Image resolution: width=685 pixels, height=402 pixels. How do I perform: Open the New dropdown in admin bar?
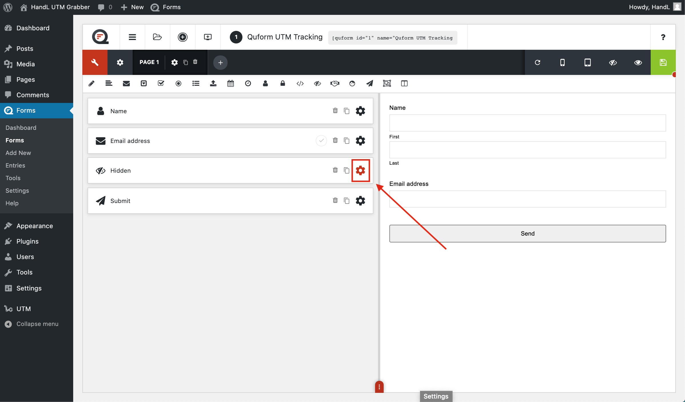[x=132, y=7]
